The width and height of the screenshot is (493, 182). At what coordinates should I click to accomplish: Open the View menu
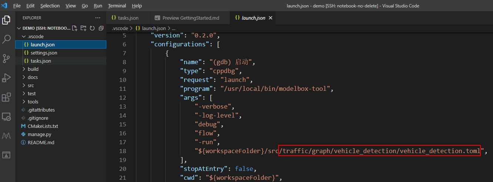tap(71, 6)
